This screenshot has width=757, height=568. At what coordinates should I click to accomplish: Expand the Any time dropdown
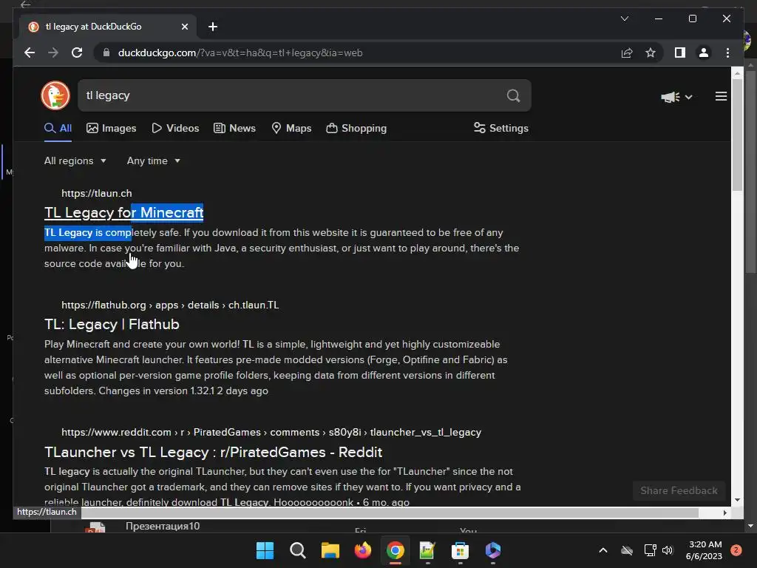click(x=154, y=160)
